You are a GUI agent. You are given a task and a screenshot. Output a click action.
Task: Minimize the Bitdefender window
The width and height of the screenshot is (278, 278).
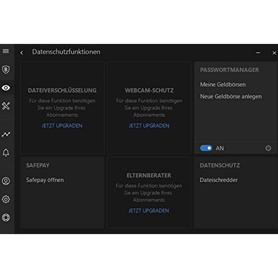pyautogui.click(x=258, y=53)
